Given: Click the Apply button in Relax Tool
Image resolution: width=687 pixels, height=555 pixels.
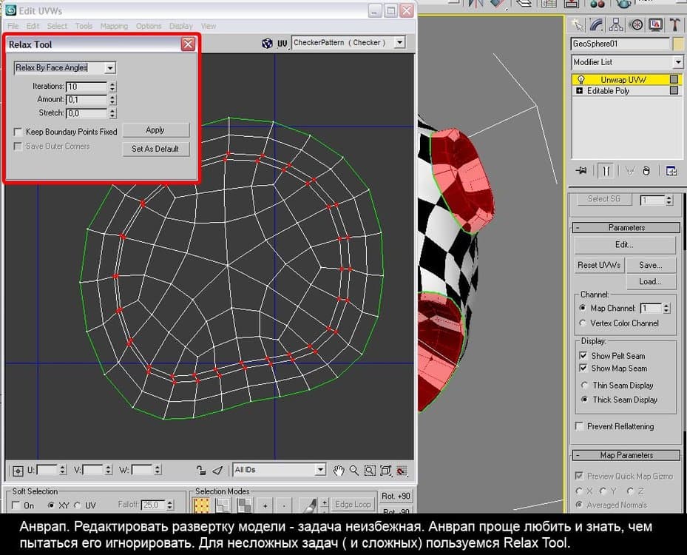Looking at the screenshot, I should 155,130.
